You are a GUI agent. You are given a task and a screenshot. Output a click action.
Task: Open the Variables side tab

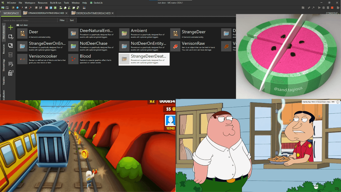pyautogui.click(x=4, y=80)
